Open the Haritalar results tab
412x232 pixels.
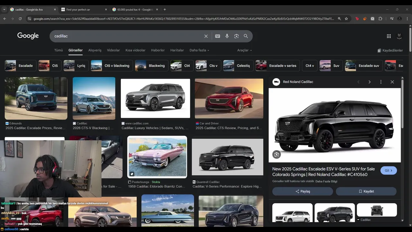point(177,50)
